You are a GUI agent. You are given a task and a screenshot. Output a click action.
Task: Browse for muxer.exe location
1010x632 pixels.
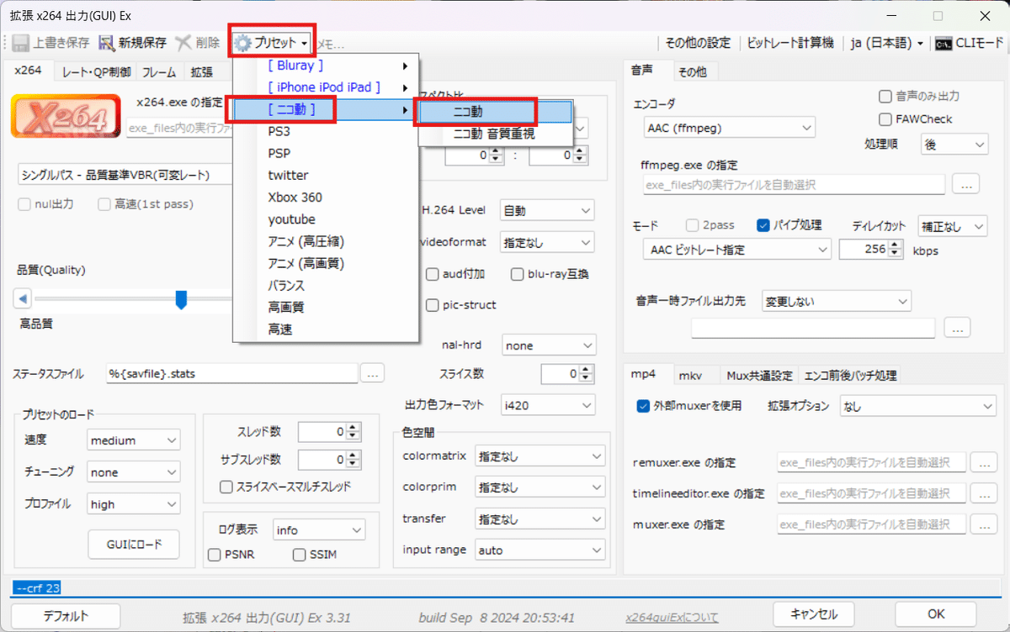[983, 524]
